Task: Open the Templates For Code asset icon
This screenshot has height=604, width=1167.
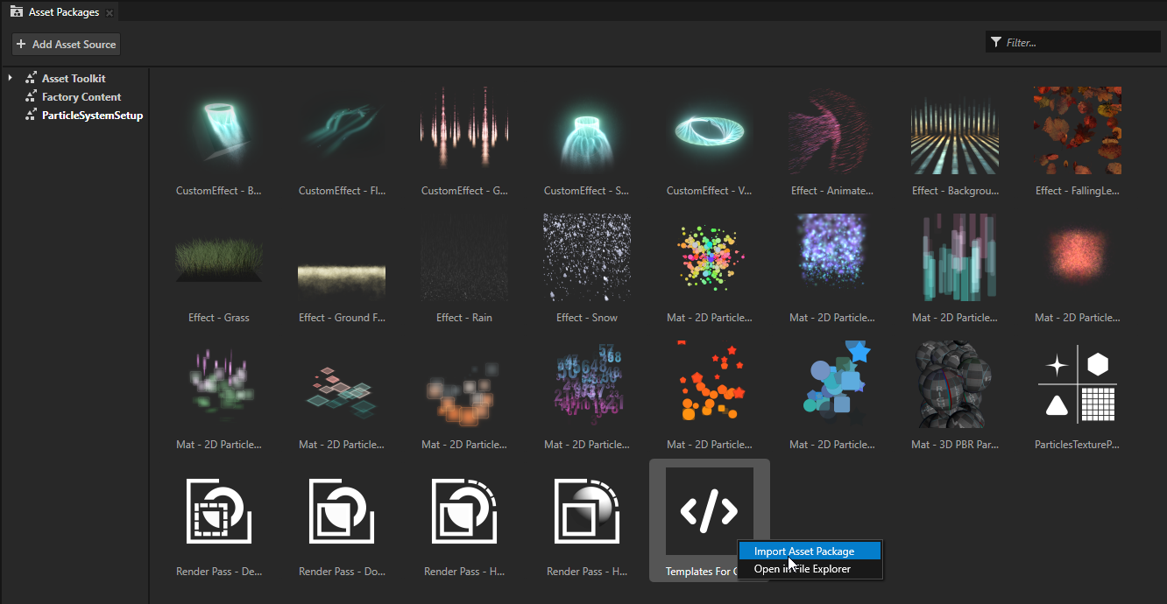Action: tap(710, 510)
